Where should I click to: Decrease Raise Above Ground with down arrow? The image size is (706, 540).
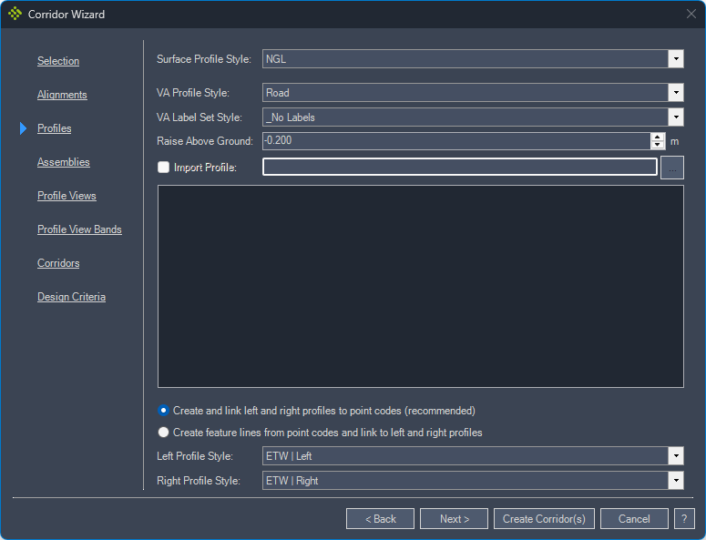coord(658,145)
